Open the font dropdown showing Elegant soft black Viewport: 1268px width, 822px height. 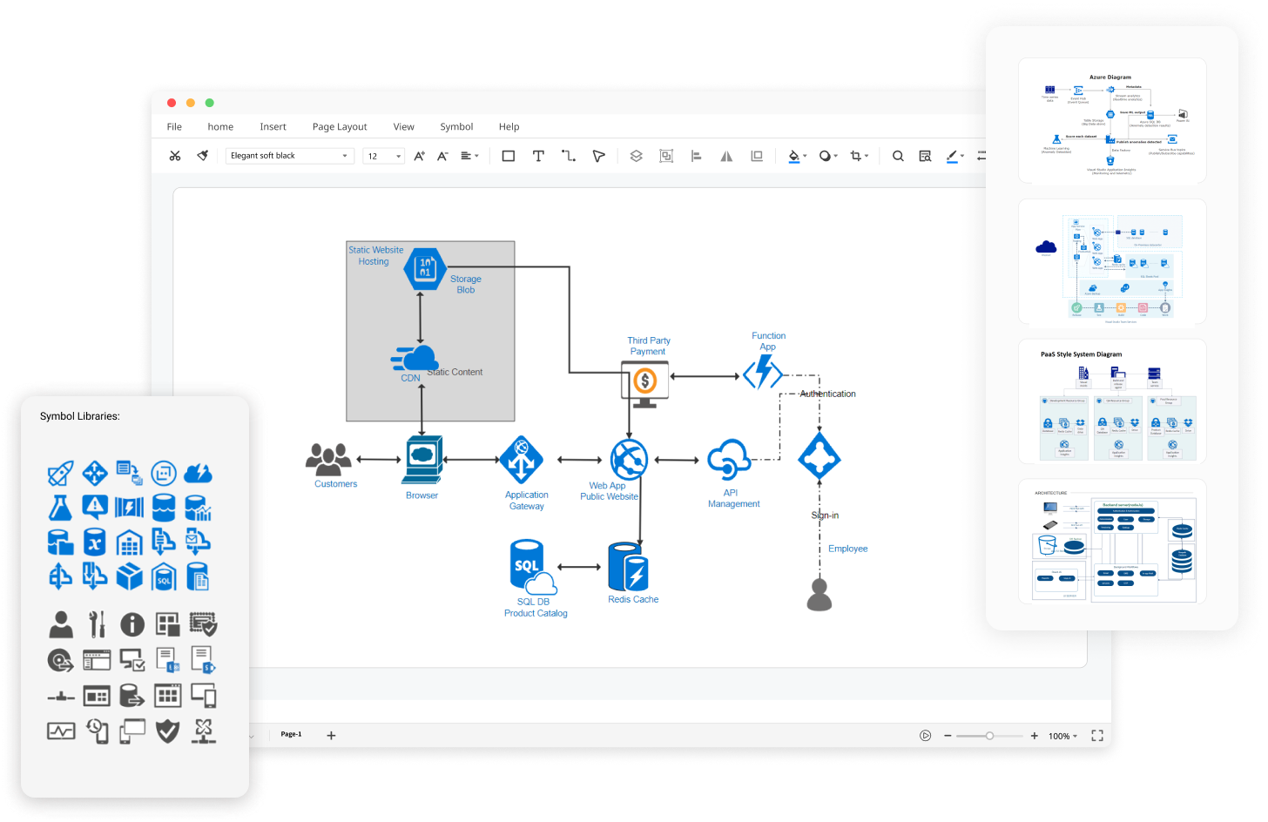coord(289,156)
